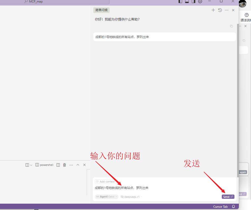This screenshot has height=210, width=251.
Task: Click user avatar in right background window
Action: click(243, 4)
